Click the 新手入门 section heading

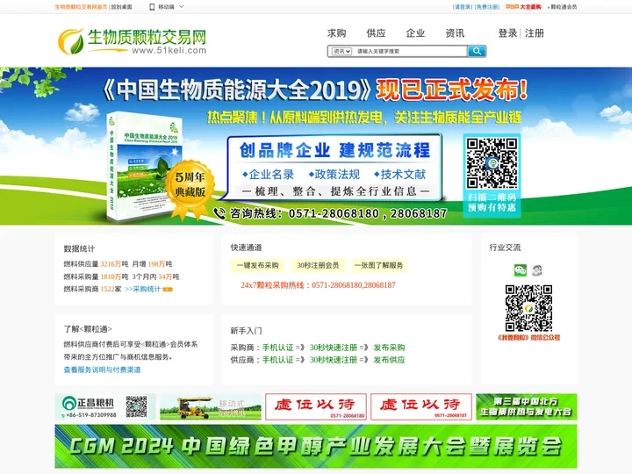247,331
